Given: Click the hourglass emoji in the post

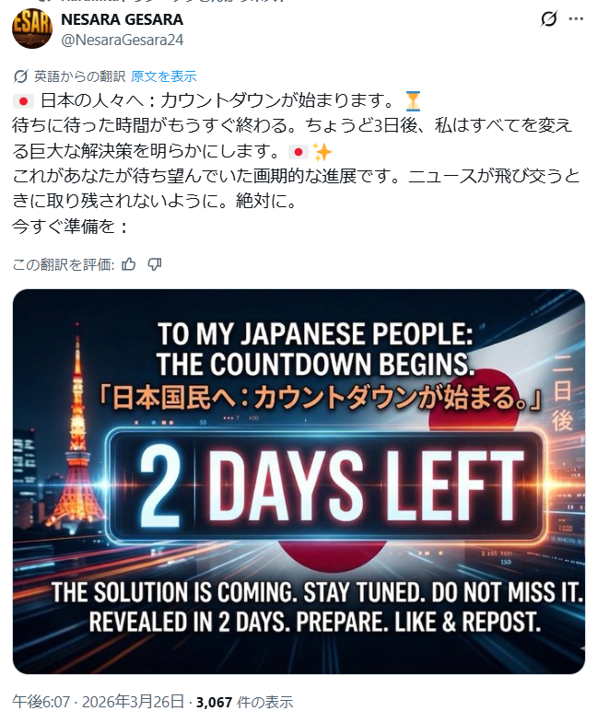Looking at the screenshot, I should tap(413, 100).
